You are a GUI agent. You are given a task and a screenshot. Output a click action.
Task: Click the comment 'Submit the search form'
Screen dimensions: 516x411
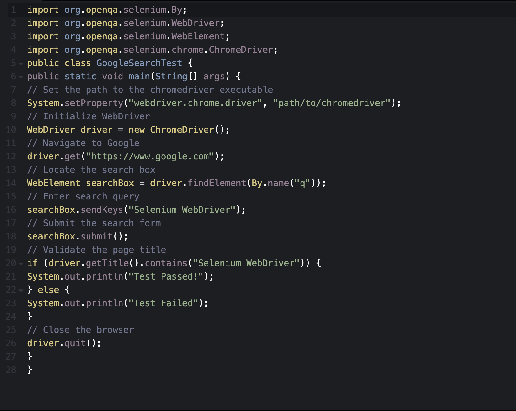[102, 223]
